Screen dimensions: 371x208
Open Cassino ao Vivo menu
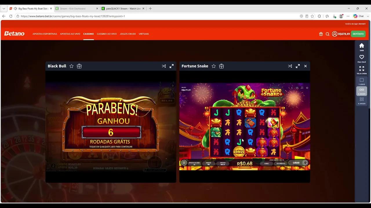(x=107, y=34)
